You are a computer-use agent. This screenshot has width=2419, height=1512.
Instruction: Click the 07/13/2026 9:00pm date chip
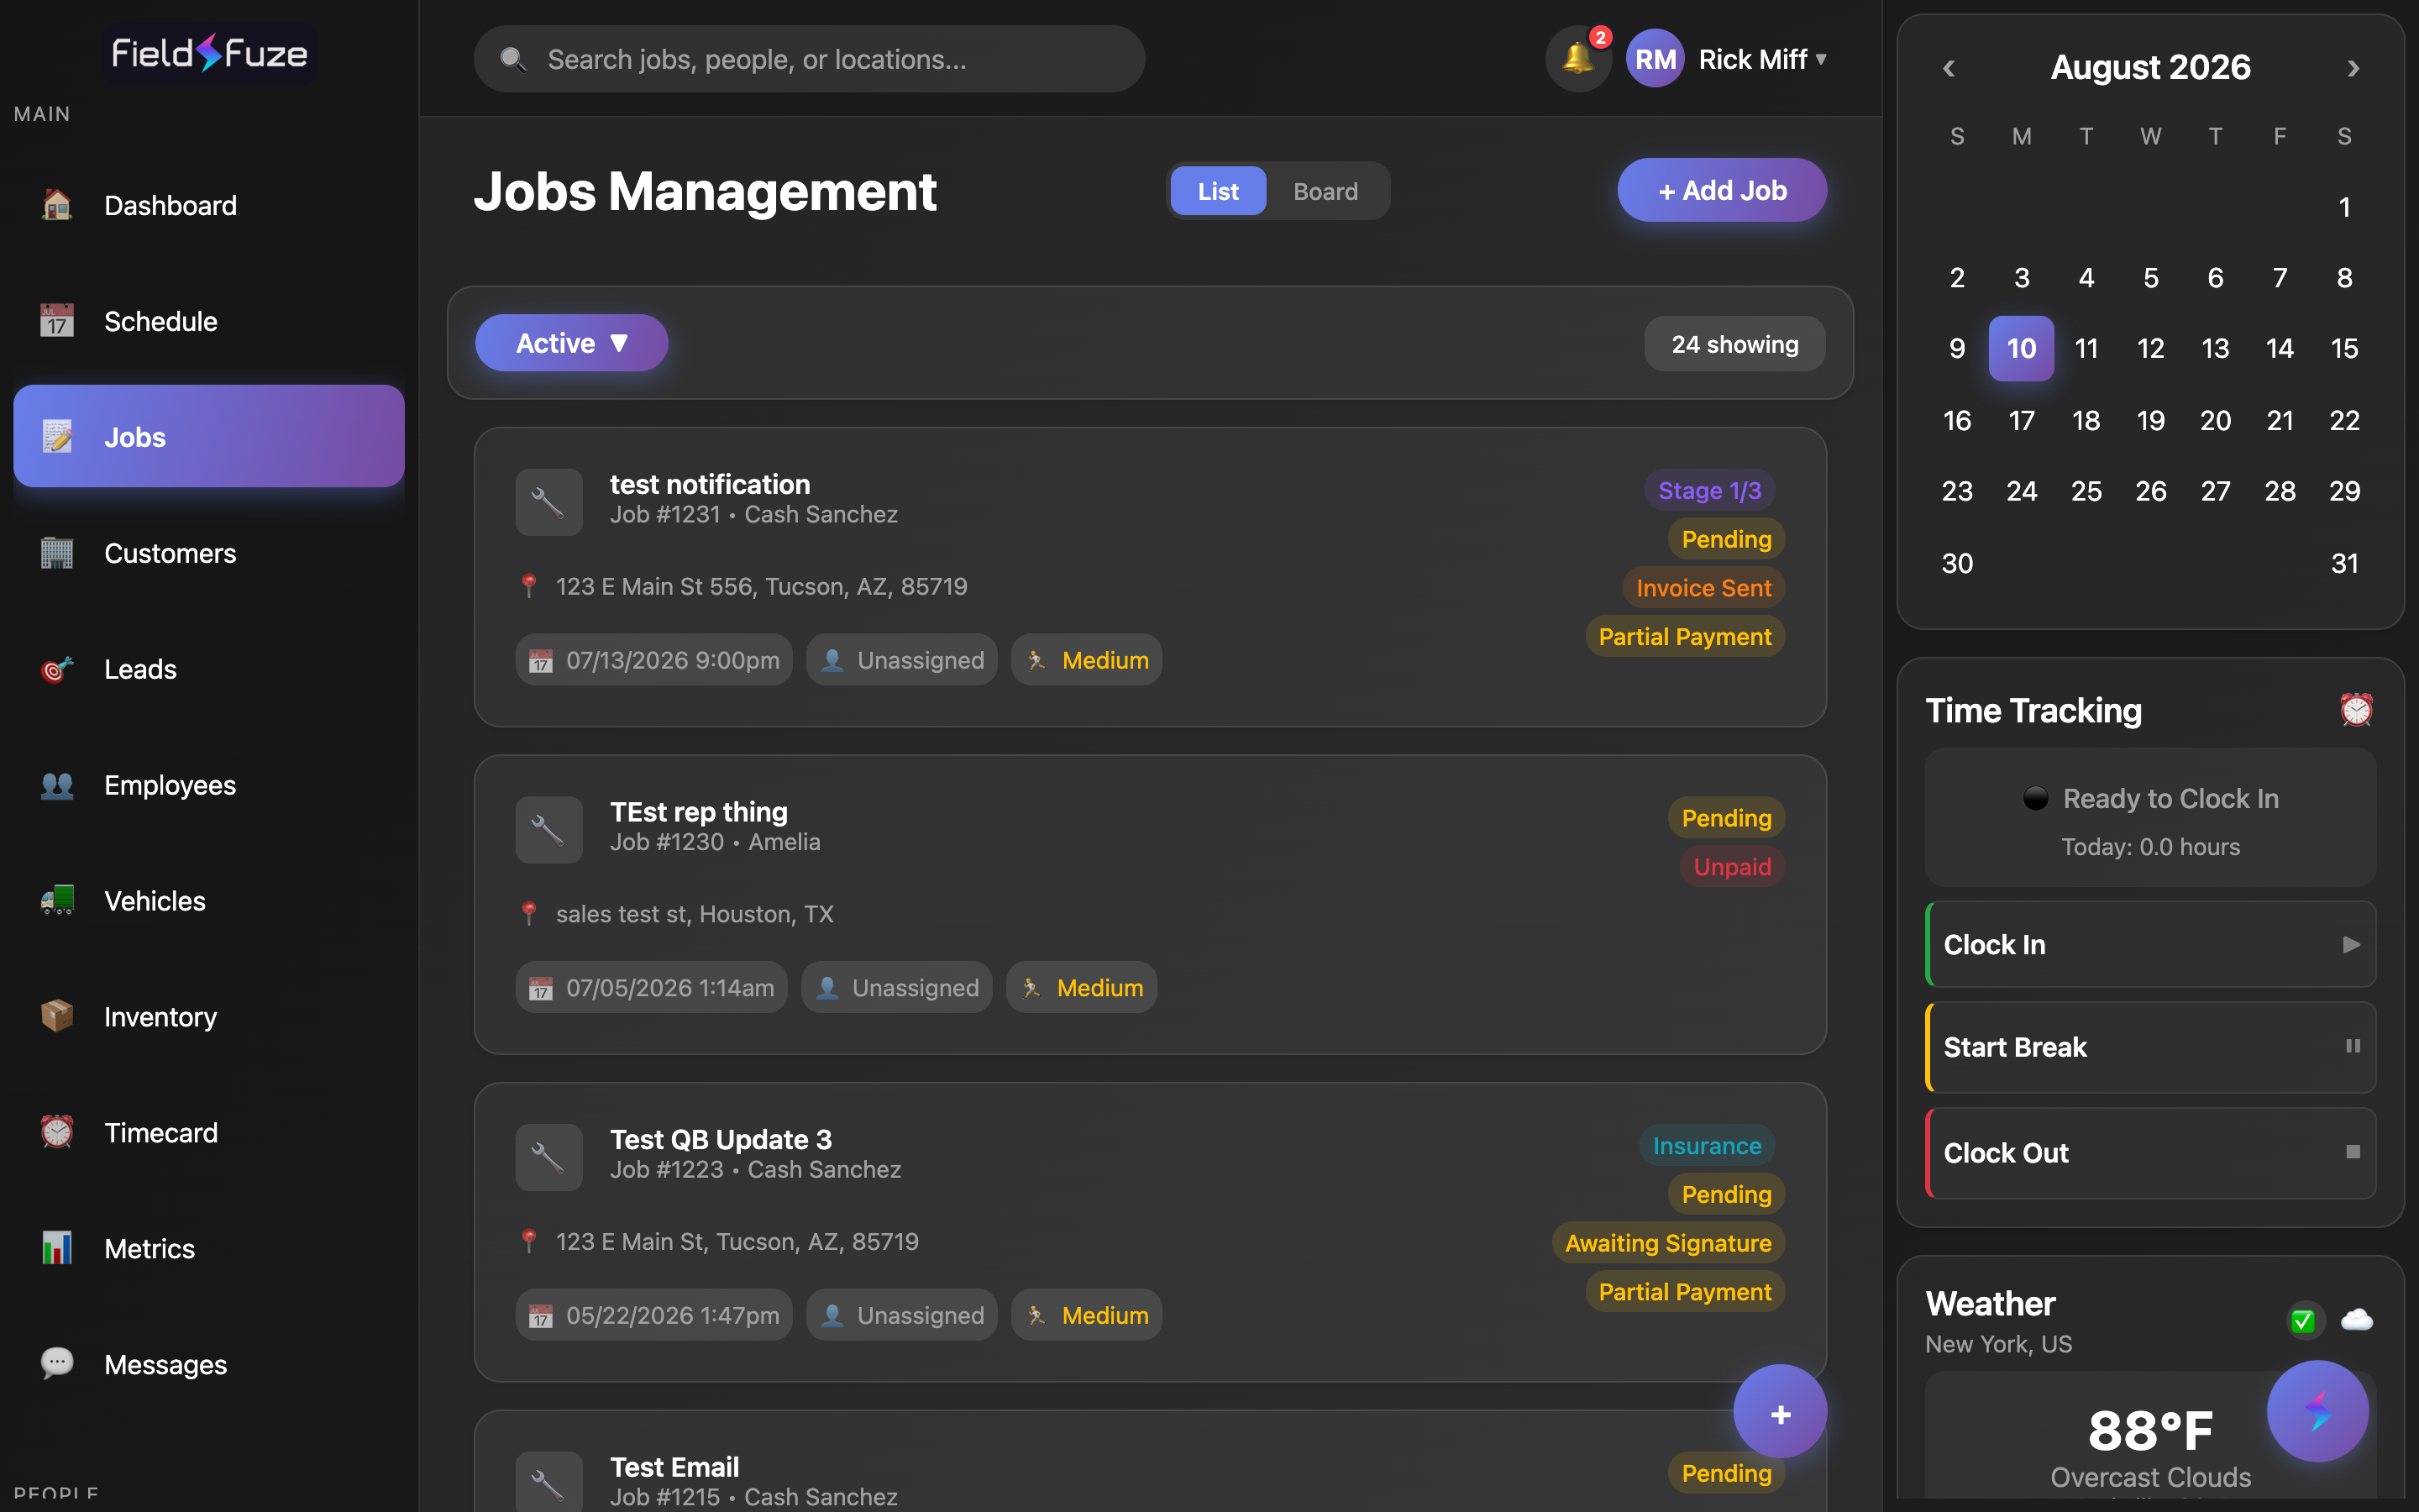[653, 660]
